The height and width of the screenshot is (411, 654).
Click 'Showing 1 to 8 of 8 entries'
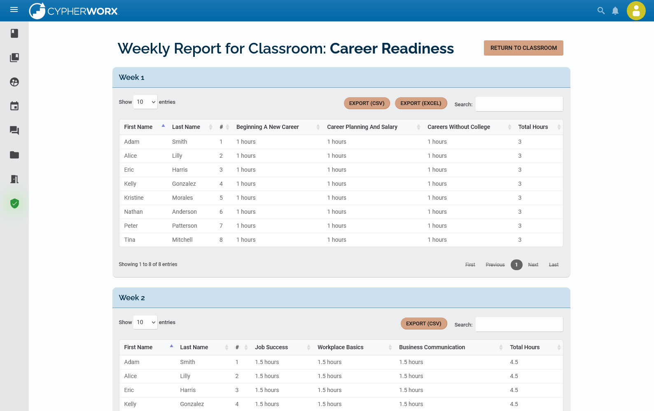pos(148,264)
